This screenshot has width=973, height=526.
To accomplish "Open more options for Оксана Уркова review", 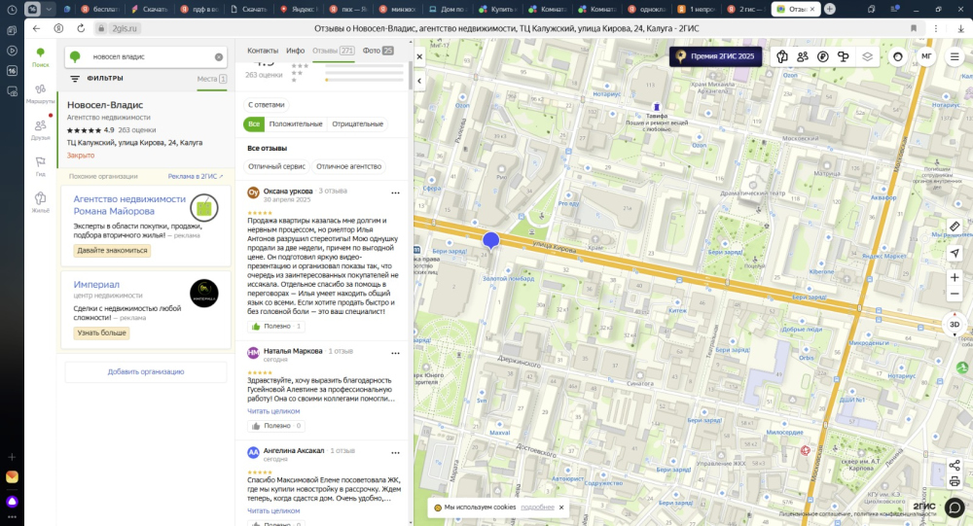I will pyautogui.click(x=395, y=193).
